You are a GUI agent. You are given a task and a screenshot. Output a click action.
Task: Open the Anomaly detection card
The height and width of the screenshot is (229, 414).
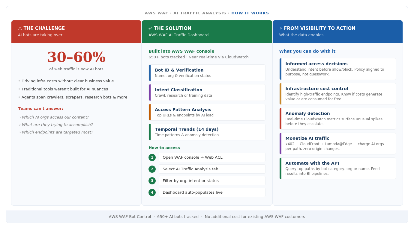click(338, 119)
